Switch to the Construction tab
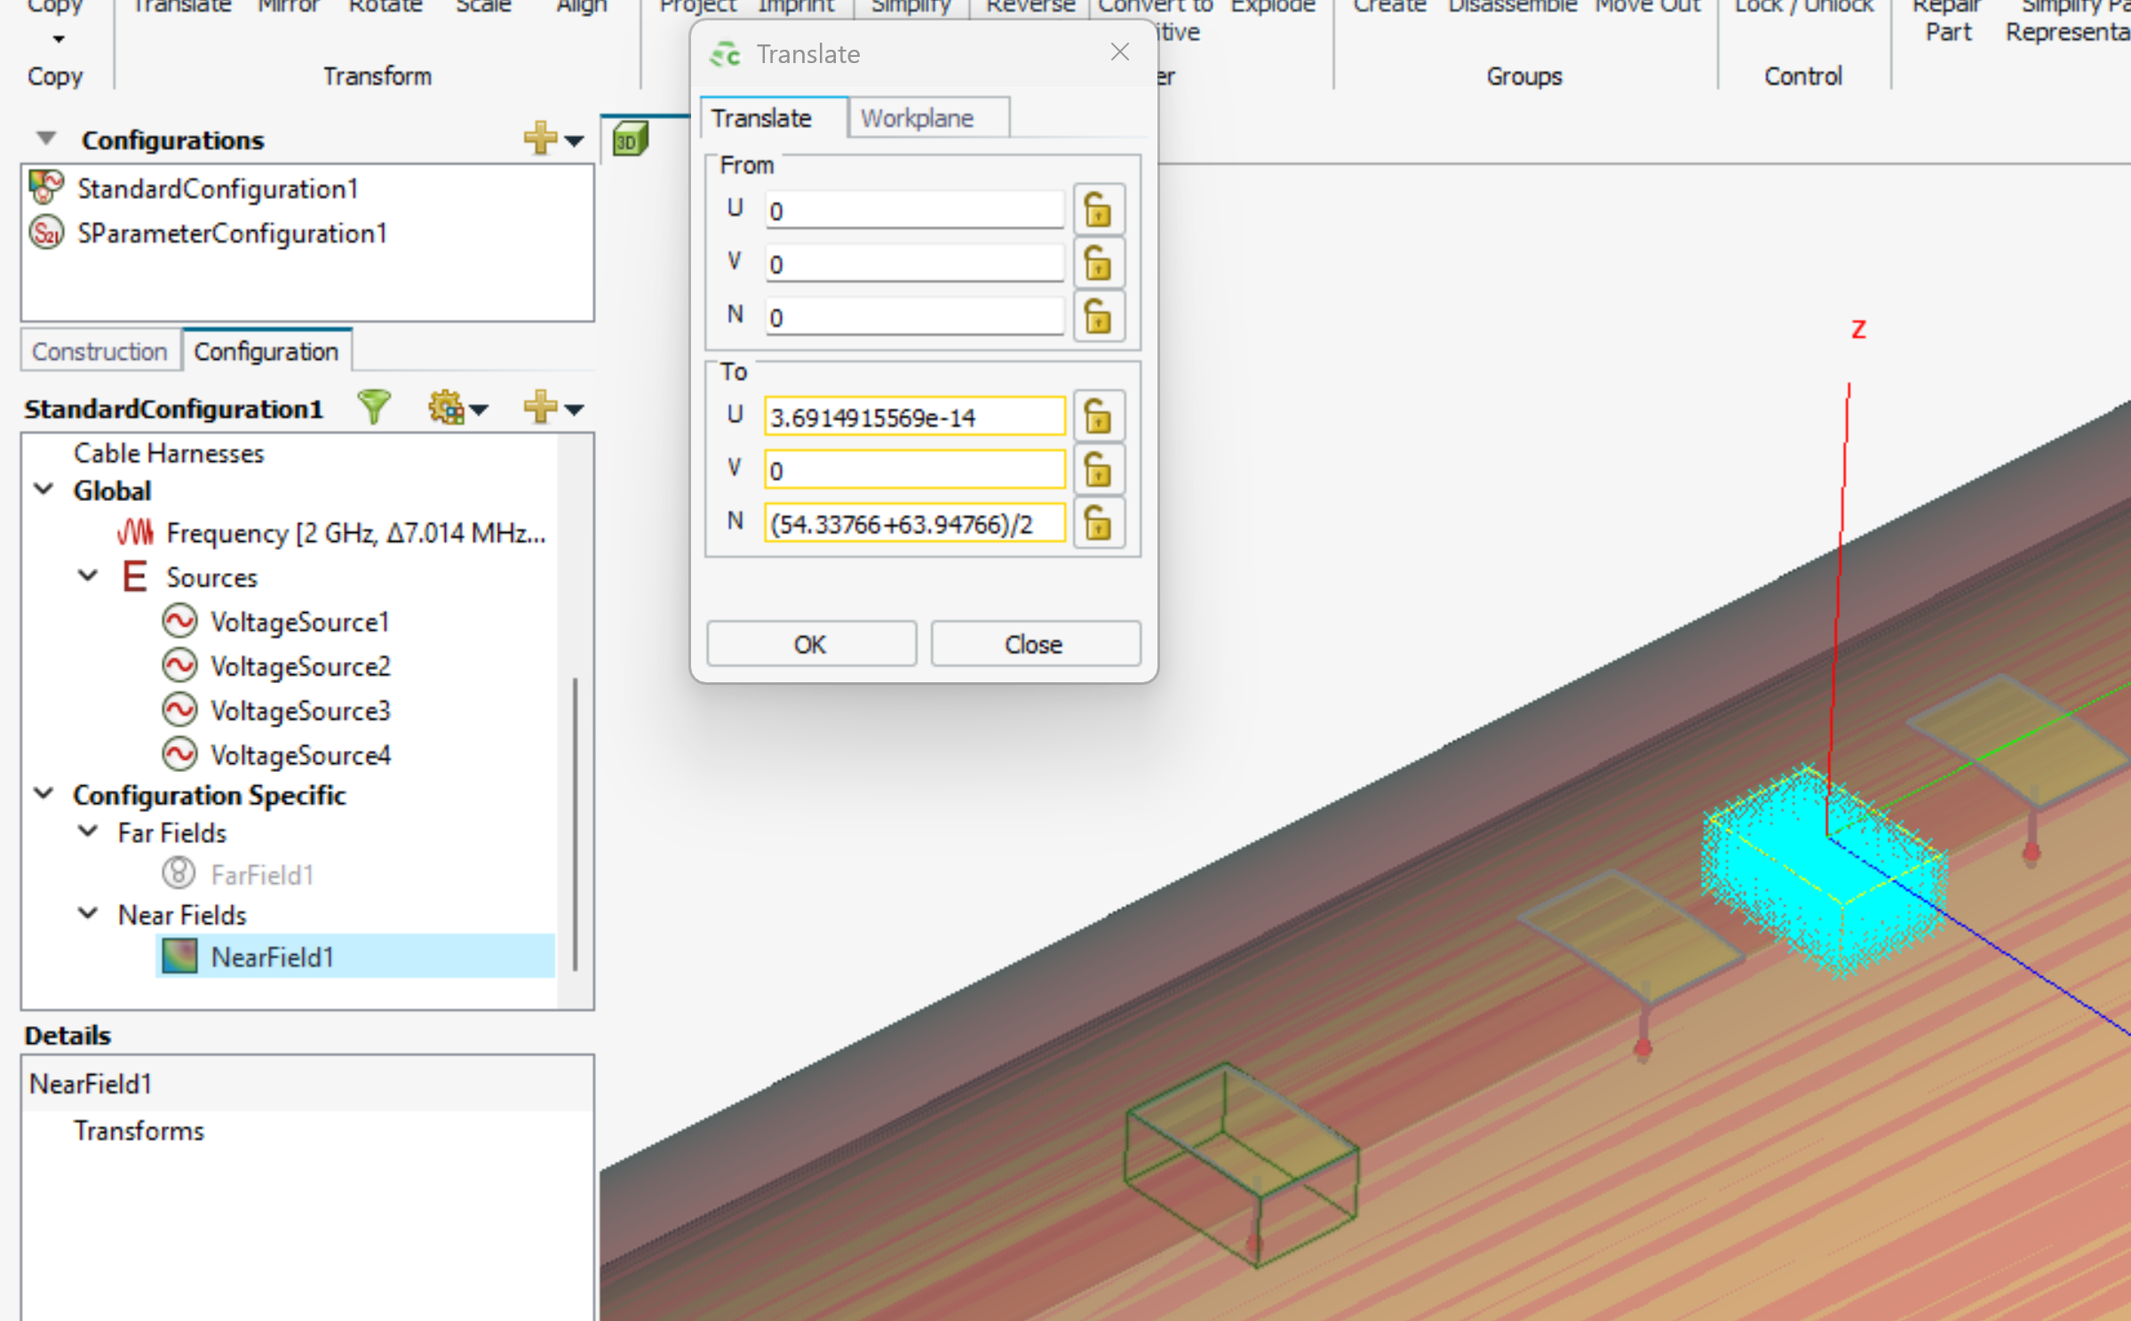This screenshot has height=1321, width=2131. (x=99, y=352)
